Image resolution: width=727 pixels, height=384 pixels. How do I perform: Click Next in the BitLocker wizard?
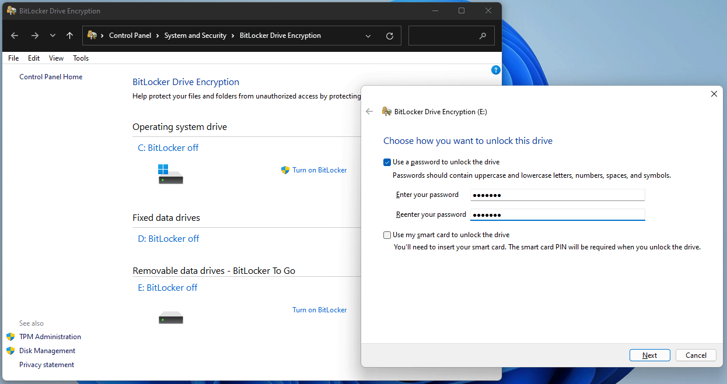pos(650,355)
